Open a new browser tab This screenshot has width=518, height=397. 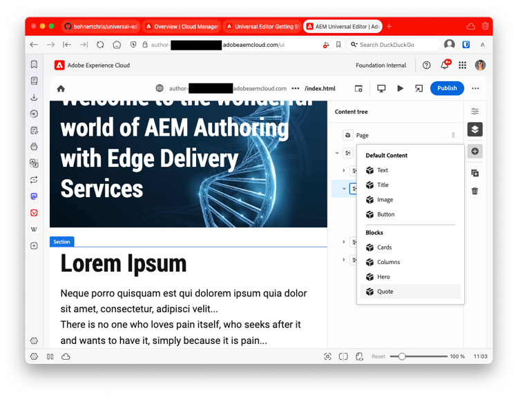pyautogui.click(x=389, y=26)
